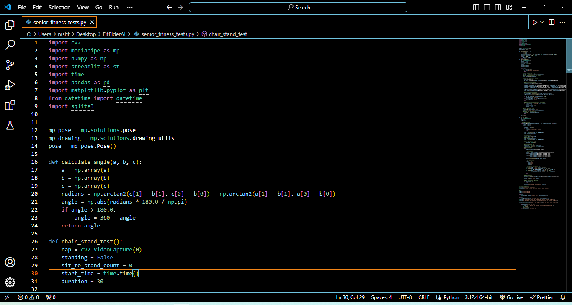Select the senior_fitness_tests.py tab
This screenshot has width=572, height=305.
point(59,22)
